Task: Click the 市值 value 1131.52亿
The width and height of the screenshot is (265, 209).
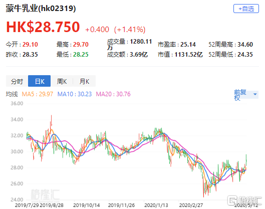Action: pos(188,55)
